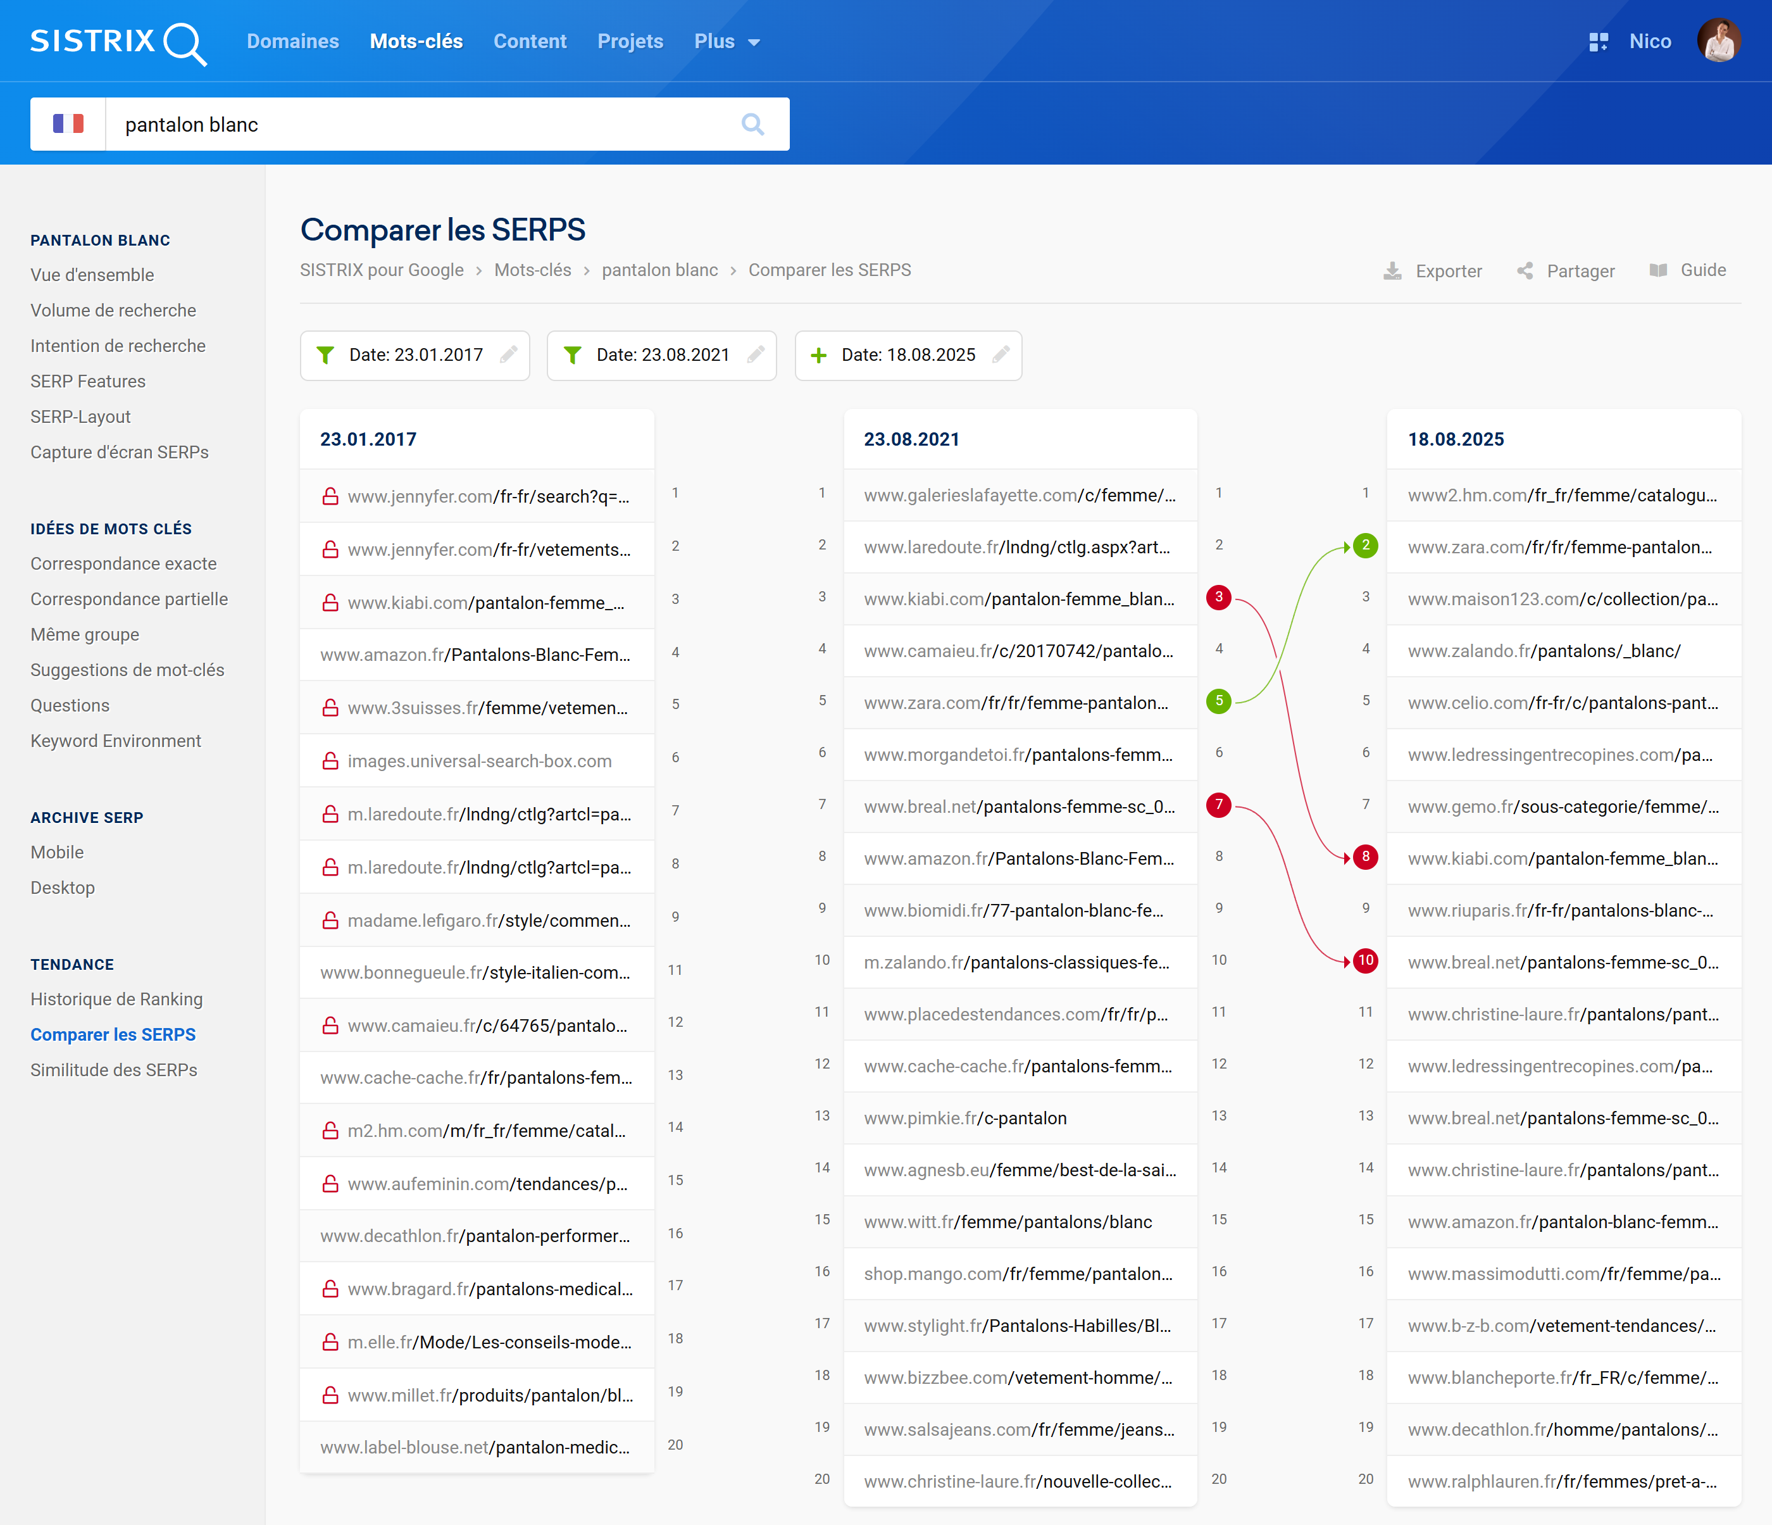This screenshot has width=1772, height=1525.
Task: Click the red lock icon beside www.3suisses.fr
Action: [x=330, y=708]
